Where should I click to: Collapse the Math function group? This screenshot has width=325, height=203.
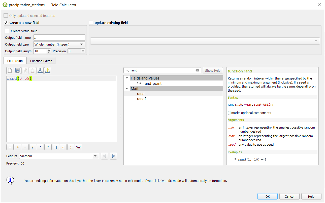127,89
